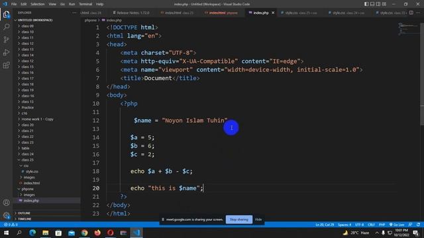The height and width of the screenshot is (238, 424).
Task: Click the weather 28°C Haze widget
Action: [356, 233]
